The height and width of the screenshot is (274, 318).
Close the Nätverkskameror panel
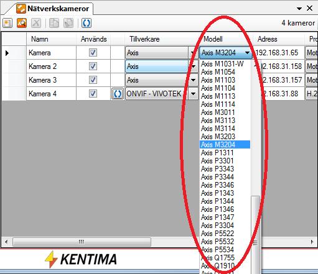tap(309, 8)
